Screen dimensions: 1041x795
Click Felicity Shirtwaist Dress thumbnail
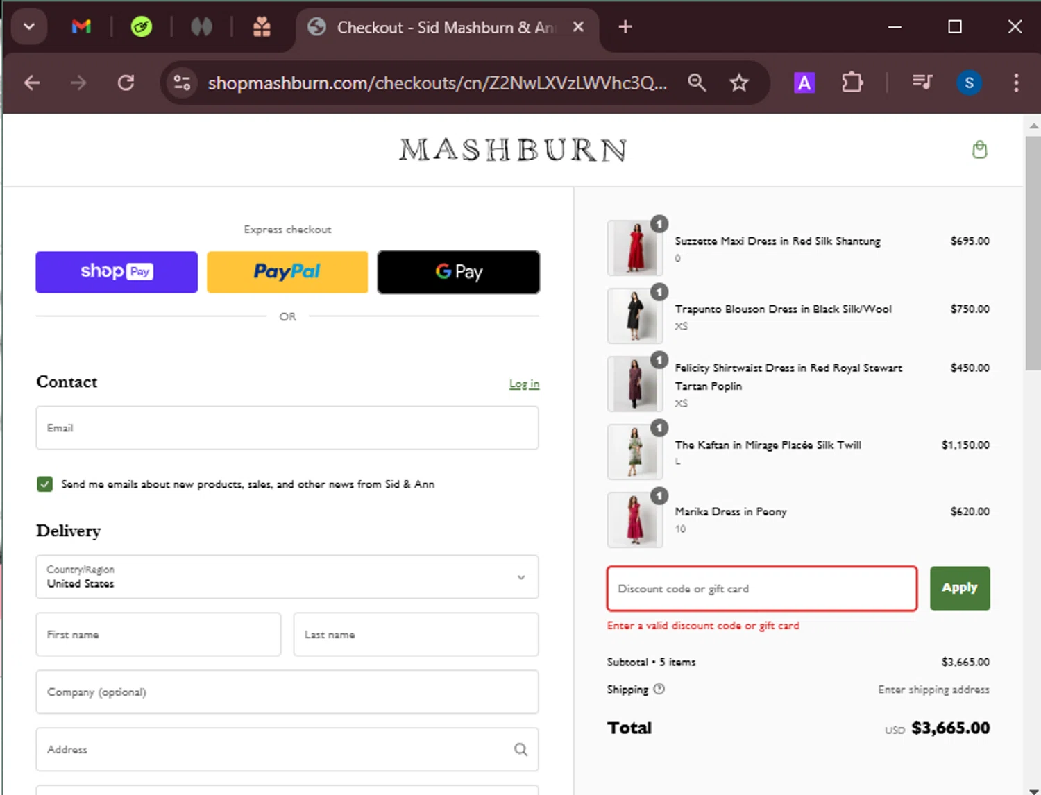click(x=635, y=384)
